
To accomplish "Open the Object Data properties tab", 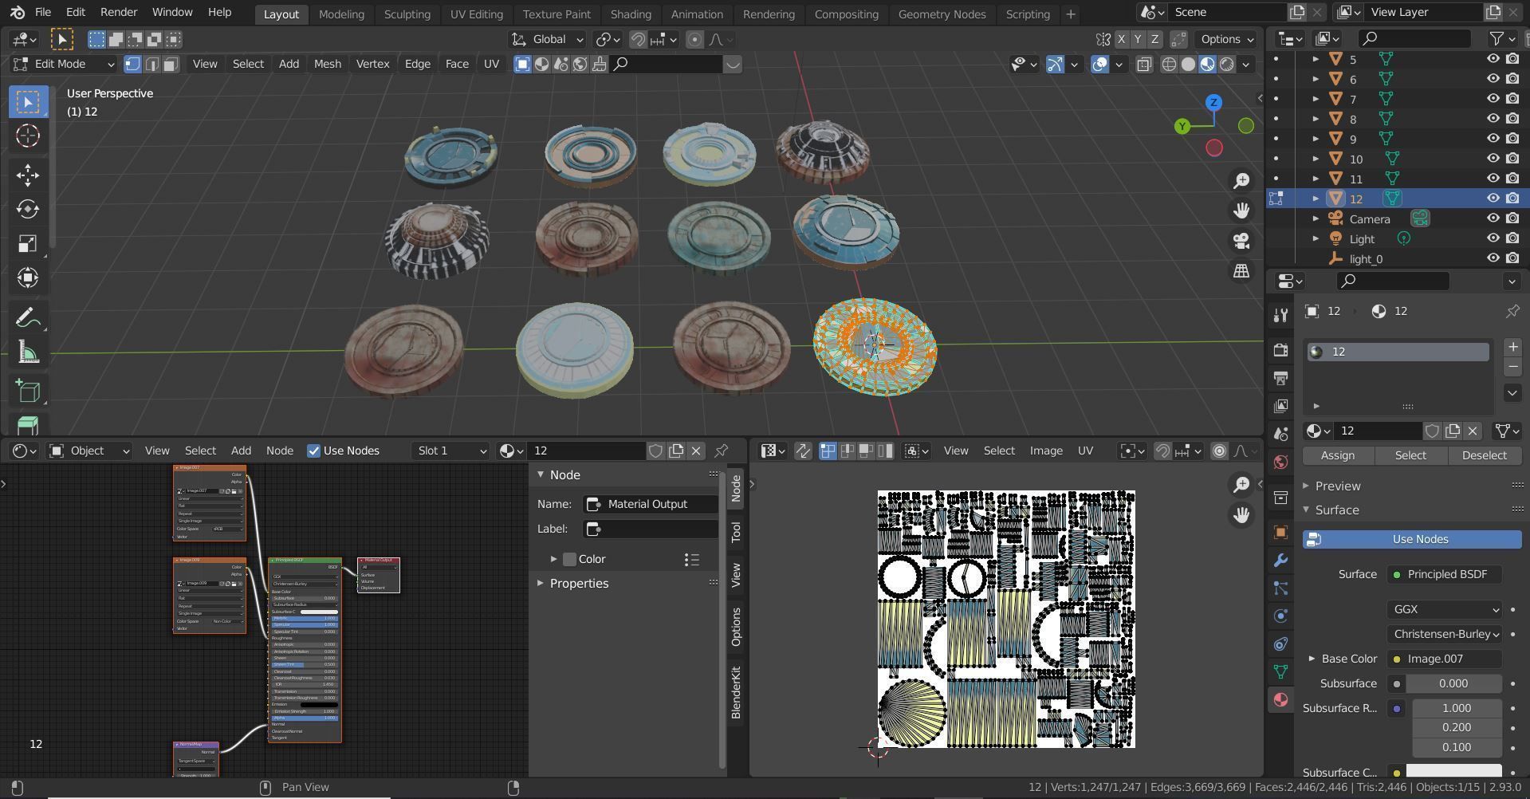I will (x=1280, y=672).
